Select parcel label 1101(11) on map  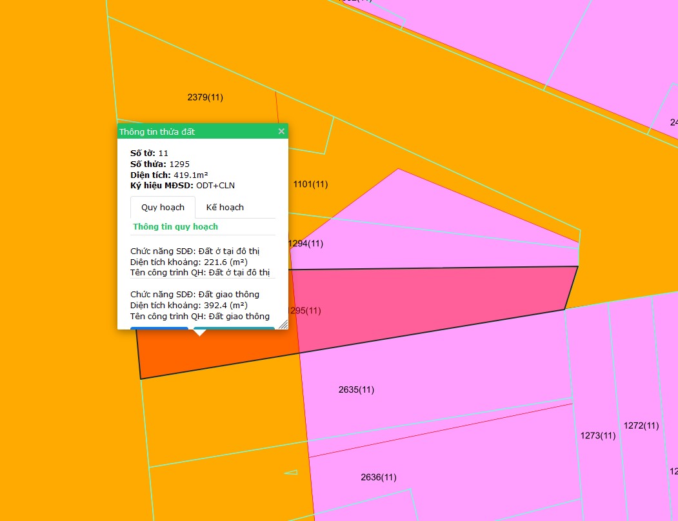pyautogui.click(x=310, y=184)
